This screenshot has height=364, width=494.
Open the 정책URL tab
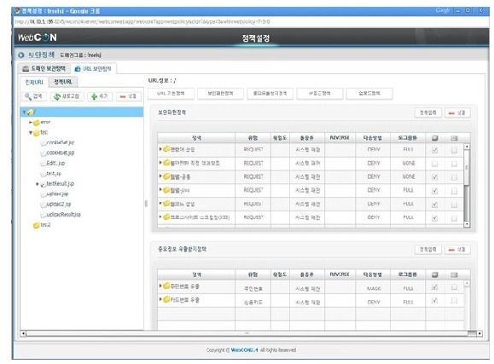62,82
